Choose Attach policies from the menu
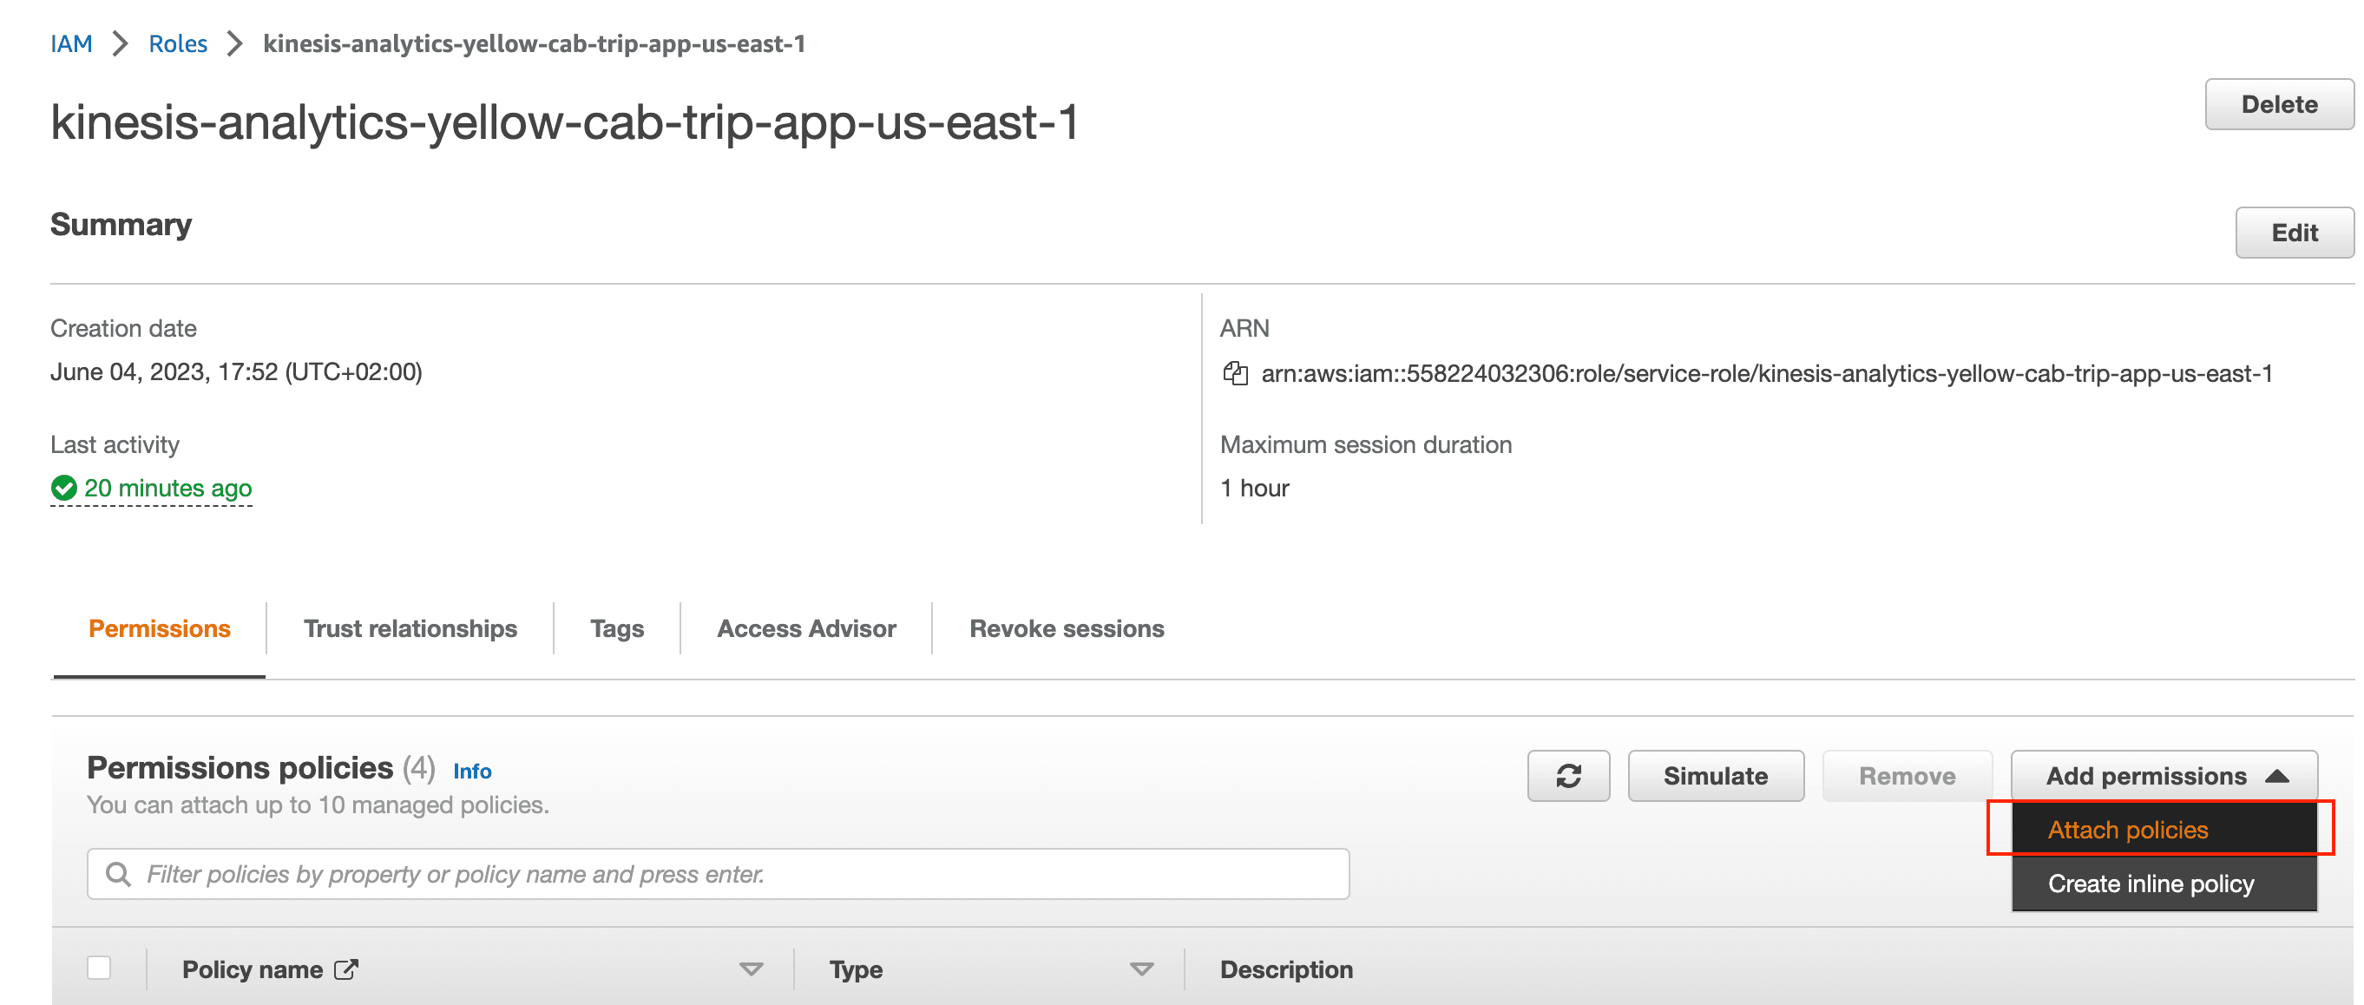The height and width of the screenshot is (1005, 2364). coord(2164,830)
